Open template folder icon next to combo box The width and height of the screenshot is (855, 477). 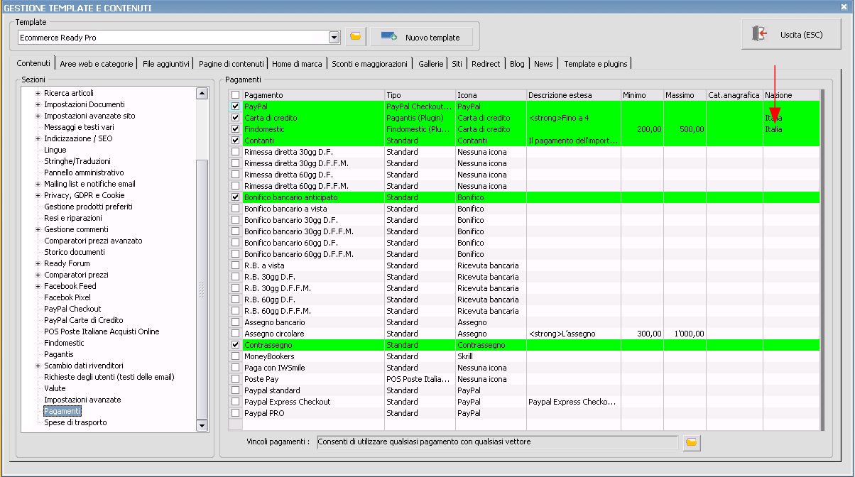click(x=356, y=37)
